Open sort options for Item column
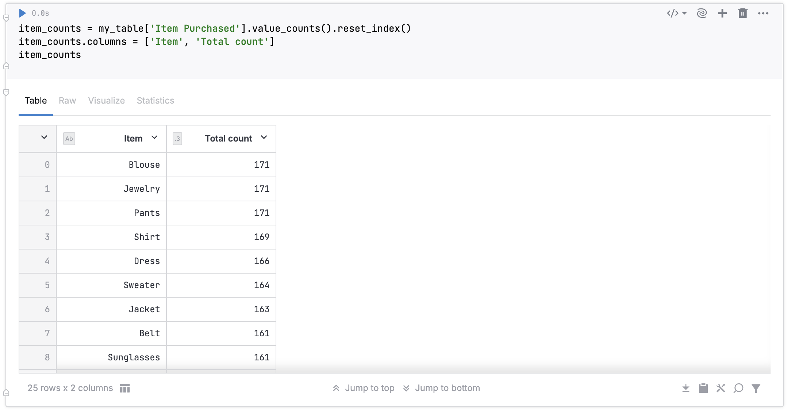The height and width of the screenshot is (410, 787). coord(155,138)
